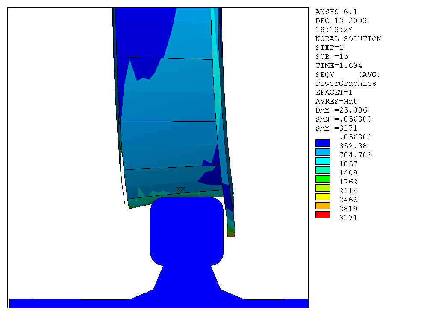This screenshot has width=421, height=334.
Task: Click the 'ANSYS 6.1' title text
Action: tap(336, 12)
